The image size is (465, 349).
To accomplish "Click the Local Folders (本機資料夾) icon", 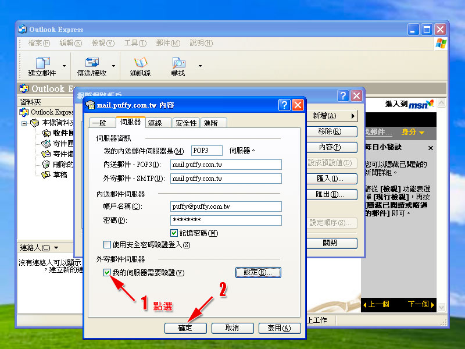I will point(35,123).
